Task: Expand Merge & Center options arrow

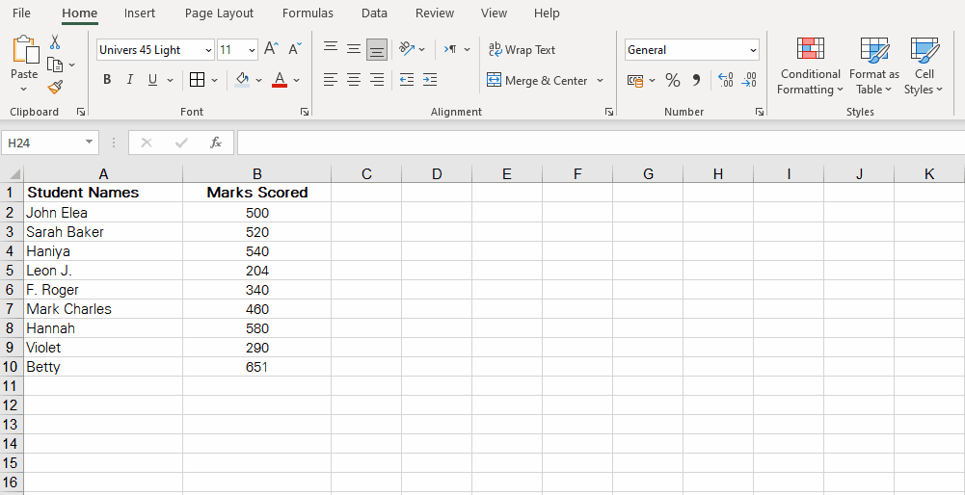Action: [600, 81]
